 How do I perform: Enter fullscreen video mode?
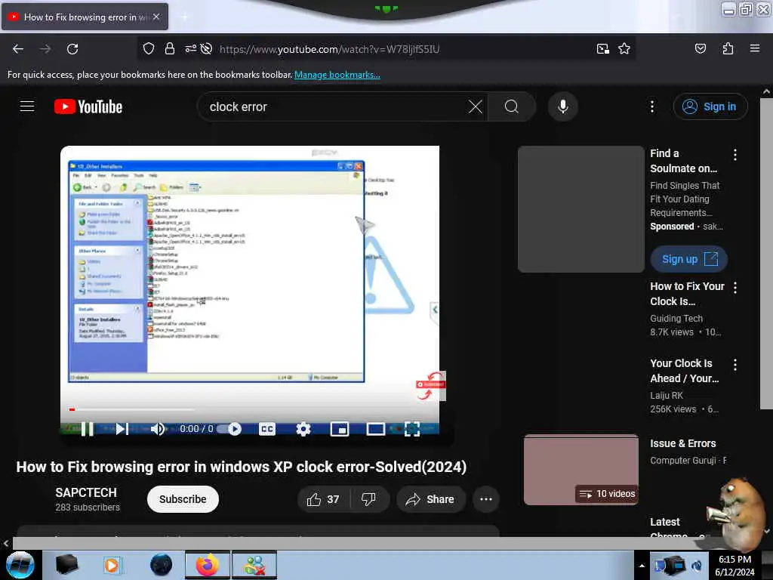click(412, 429)
